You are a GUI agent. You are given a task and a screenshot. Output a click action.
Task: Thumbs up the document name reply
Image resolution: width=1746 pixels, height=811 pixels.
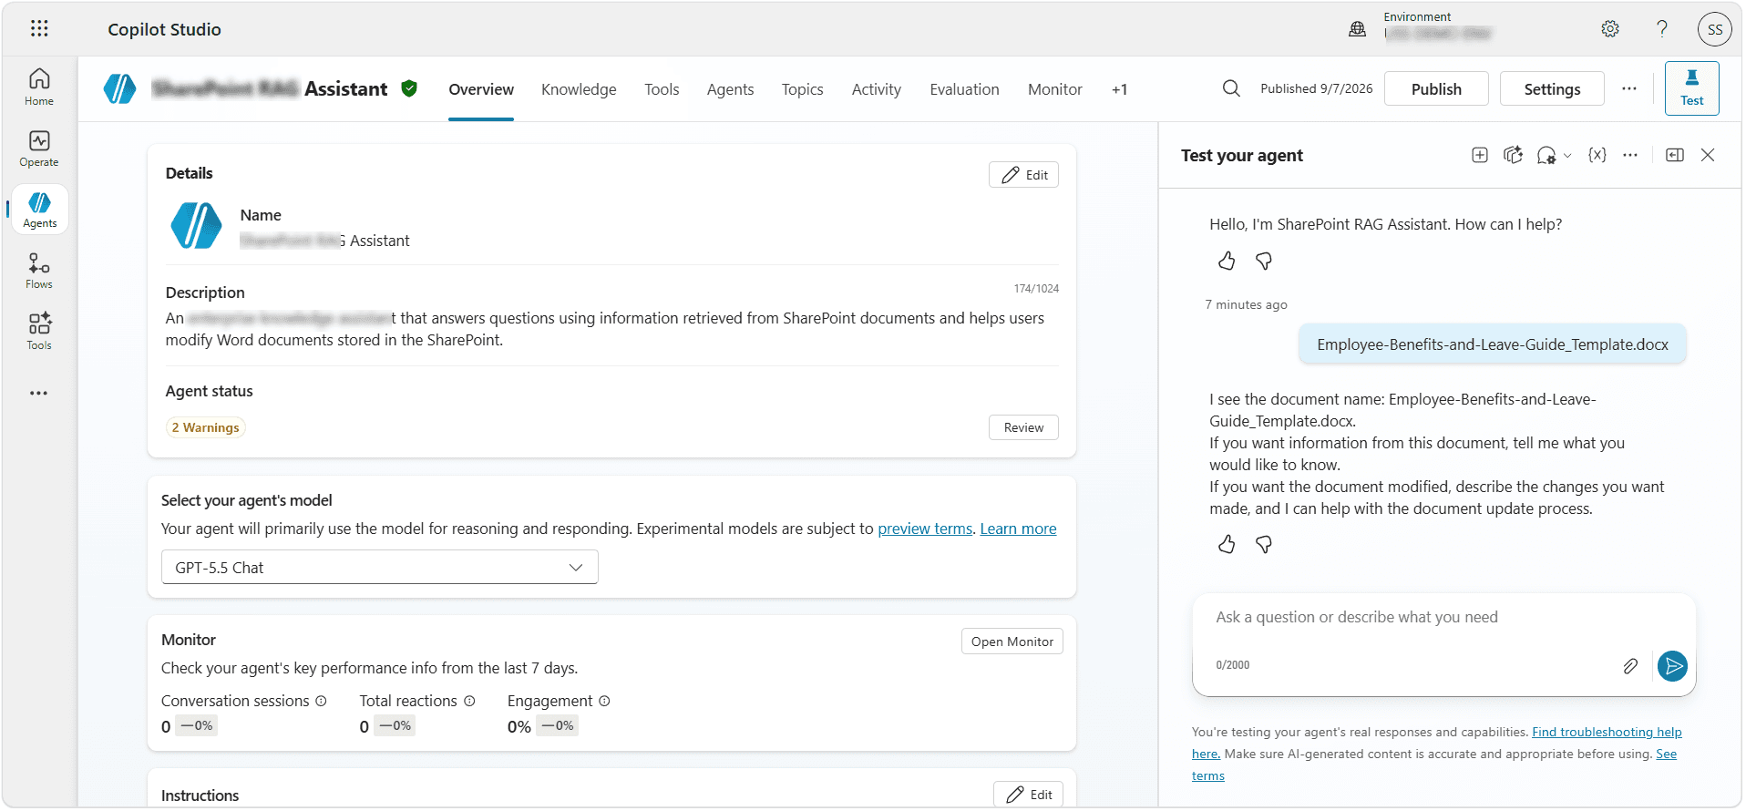tap(1227, 545)
